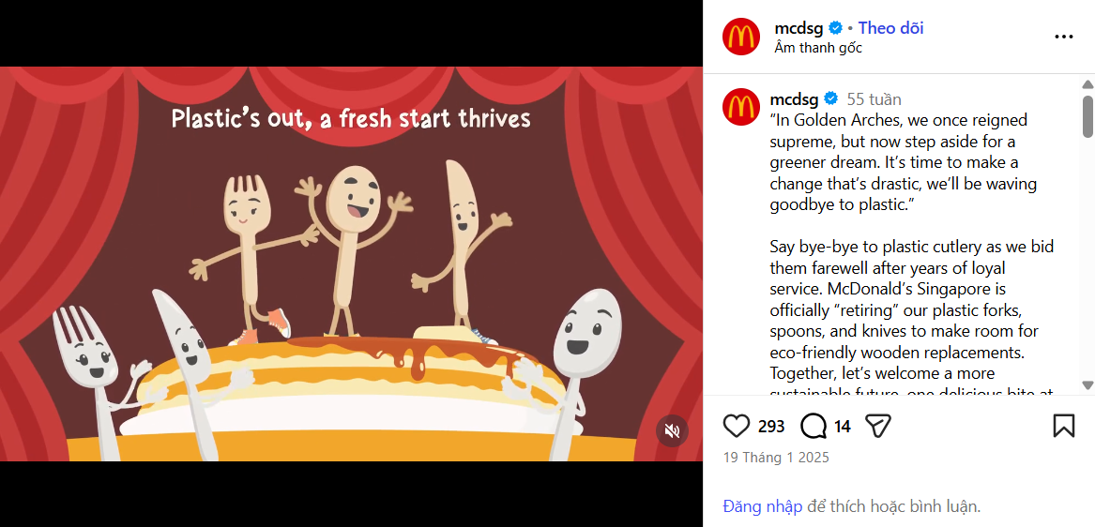The image size is (1095, 527).
Task: Click the 19 Tháng 1 2025 date
Action: coord(776,458)
